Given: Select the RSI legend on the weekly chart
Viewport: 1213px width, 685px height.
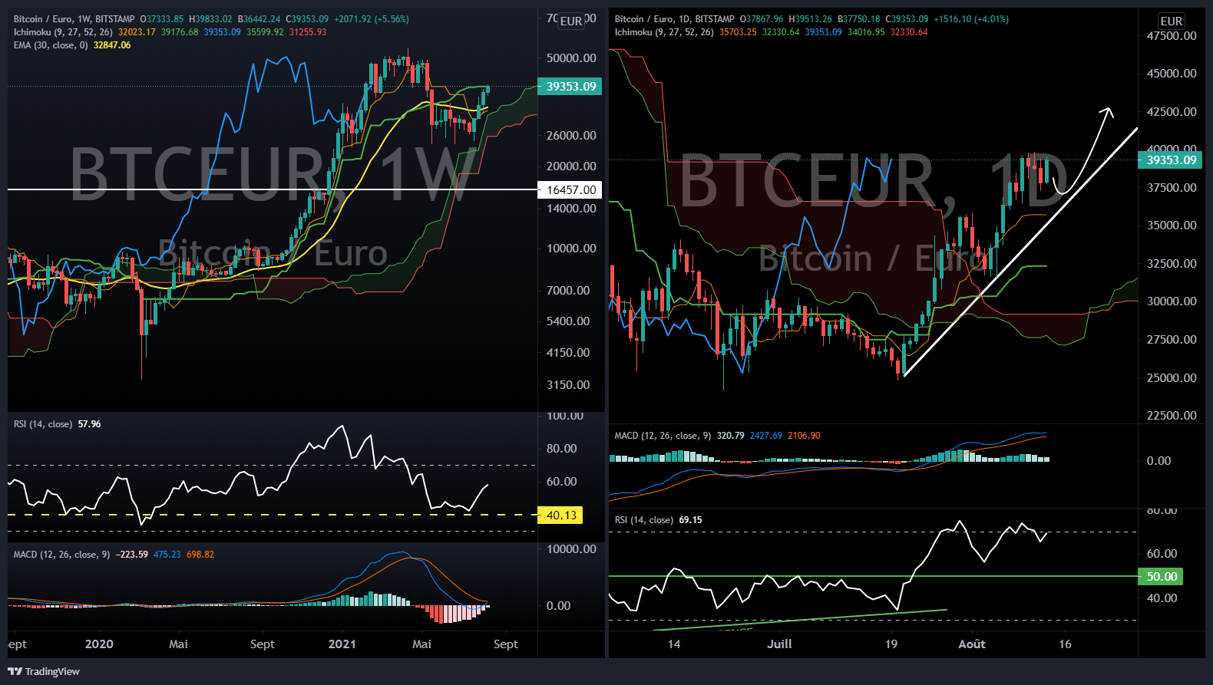Looking at the screenshot, I should pyautogui.click(x=43, y=424).
